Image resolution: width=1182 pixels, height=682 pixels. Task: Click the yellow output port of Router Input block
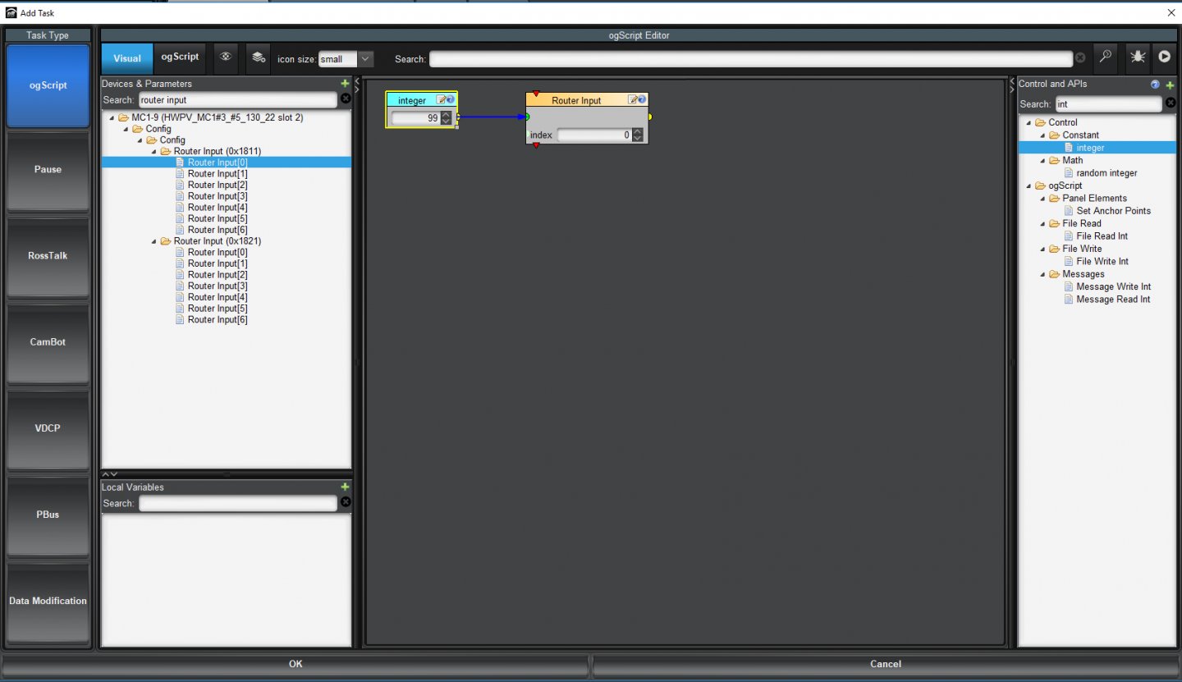coord(649,117)
